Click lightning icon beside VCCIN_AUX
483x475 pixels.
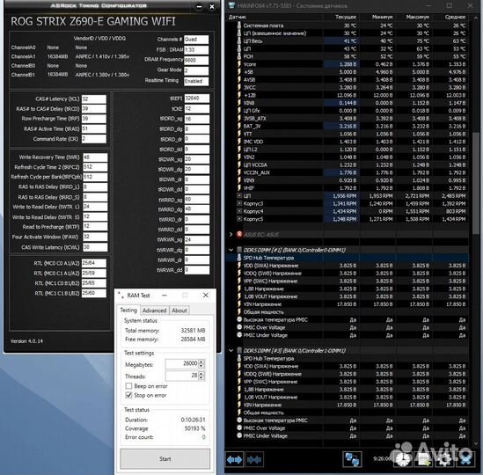pos(239,172)
